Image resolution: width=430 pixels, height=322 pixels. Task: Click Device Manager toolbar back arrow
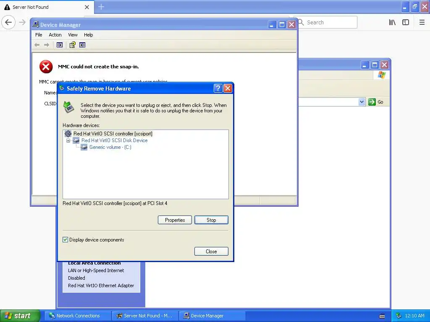37,45
